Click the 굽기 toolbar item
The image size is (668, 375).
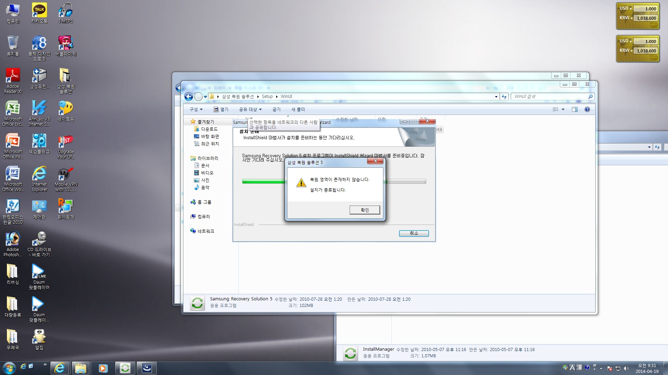point(276,109)
